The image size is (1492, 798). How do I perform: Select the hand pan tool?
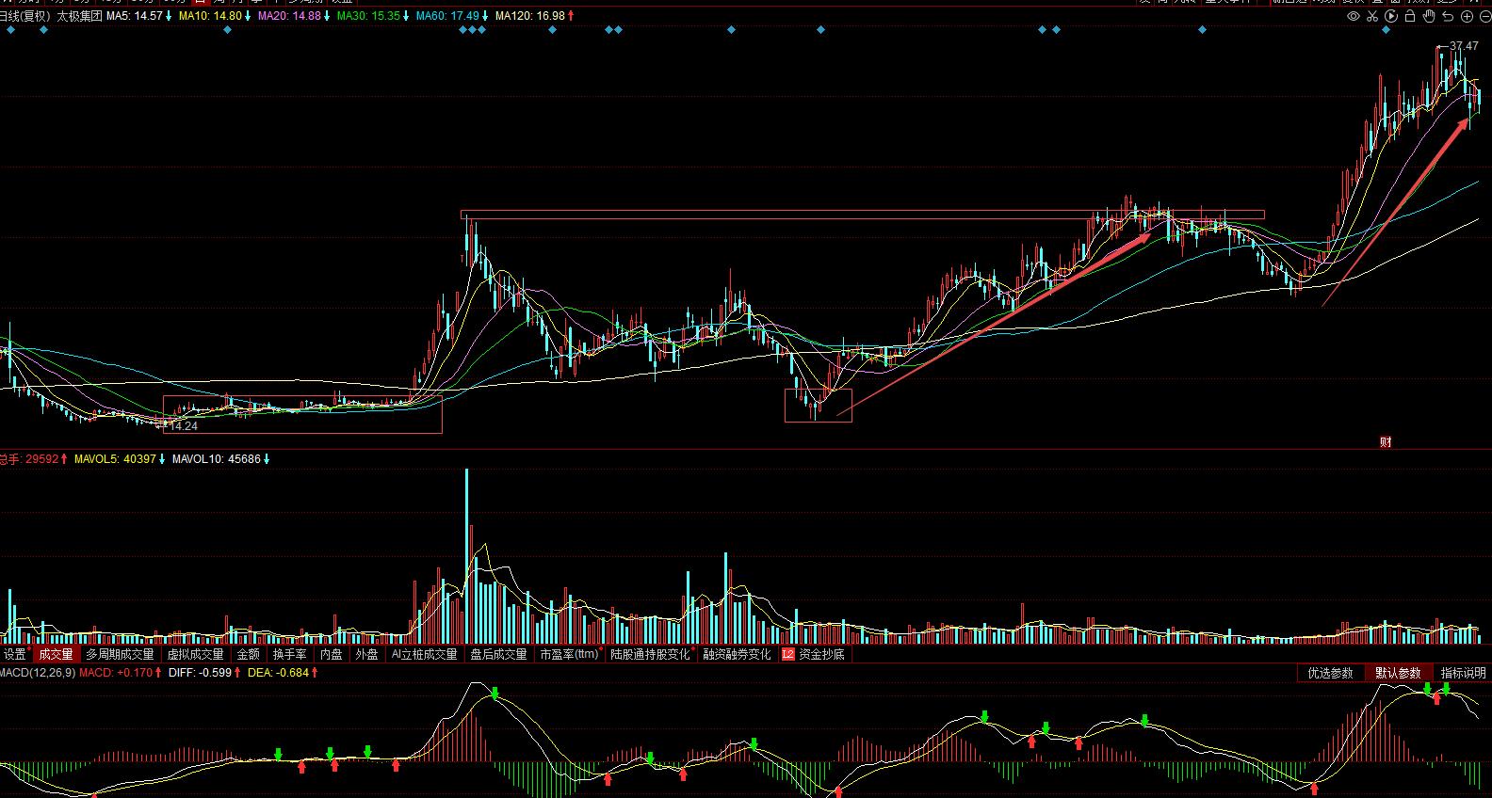coord(1429,16)
